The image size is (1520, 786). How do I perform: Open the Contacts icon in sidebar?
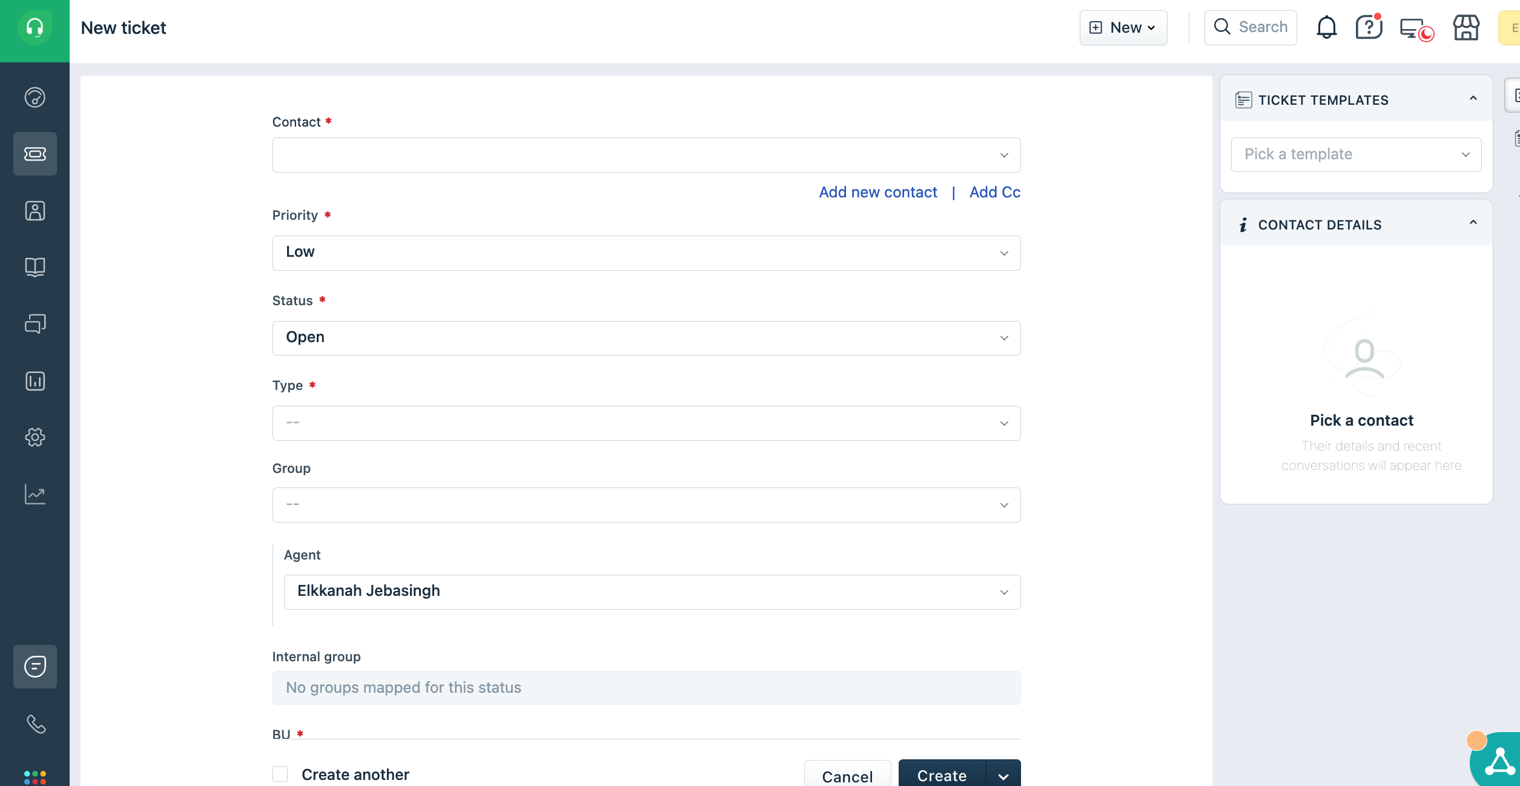click(35, 211)
